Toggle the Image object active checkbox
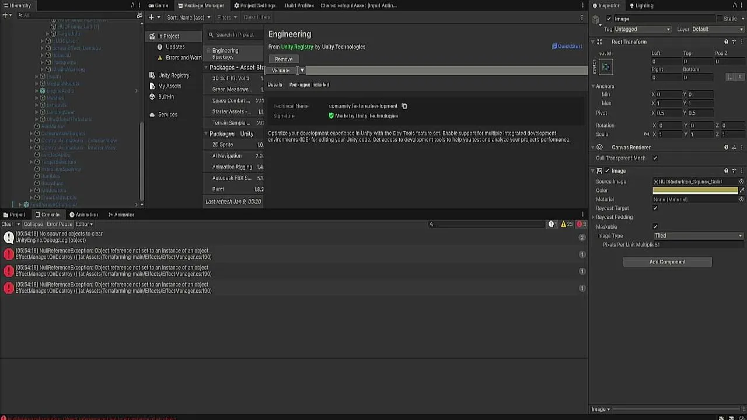The width and height of the screenshot is (747, 420). (x=609, y=19)
